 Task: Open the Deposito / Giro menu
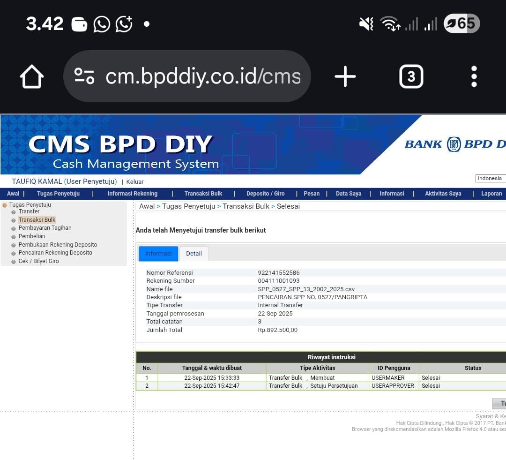point(266,194)
